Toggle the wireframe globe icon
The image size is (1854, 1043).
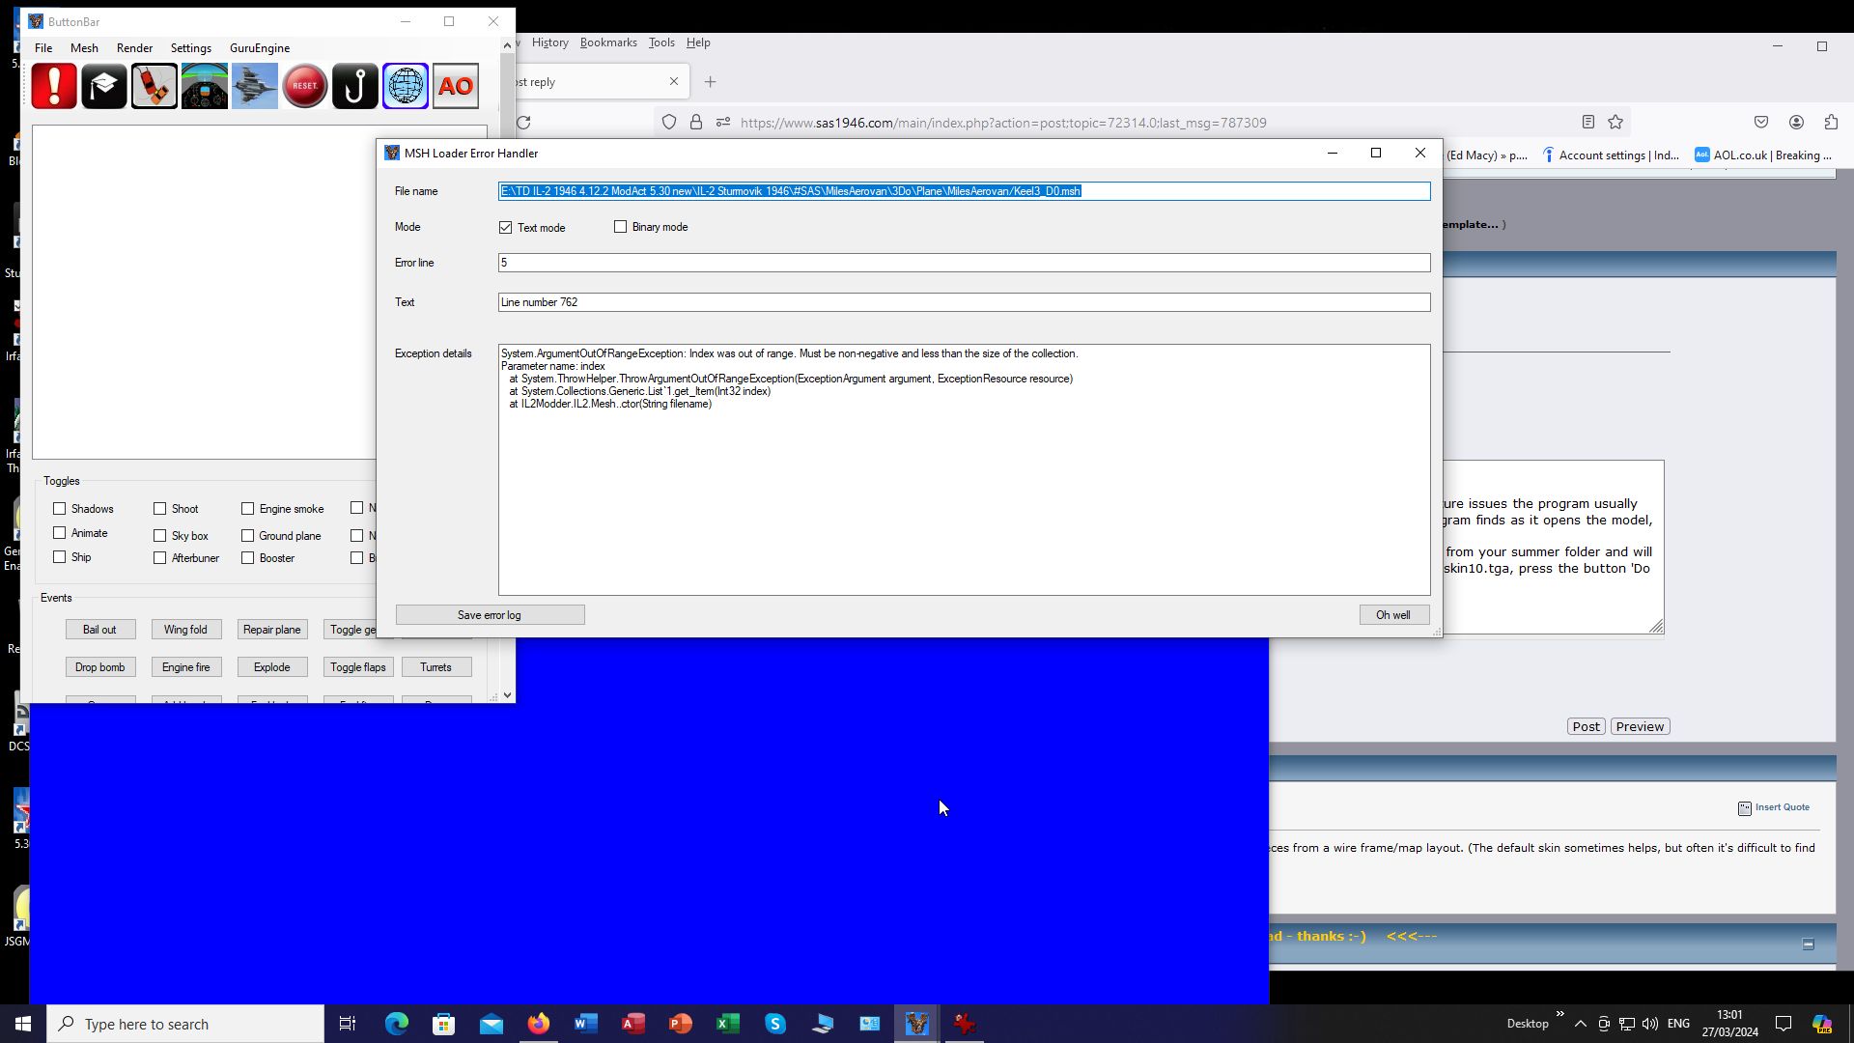pos(406,87)
